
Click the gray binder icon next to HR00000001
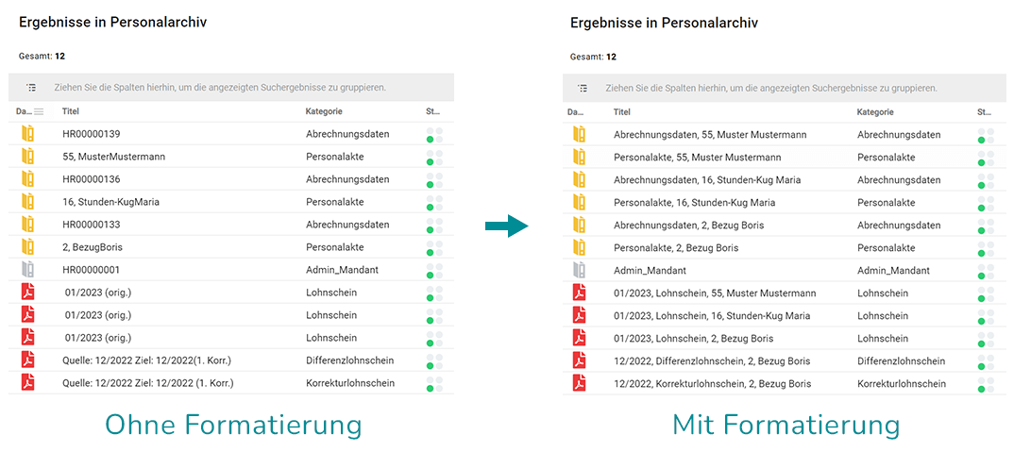(28, 270)
